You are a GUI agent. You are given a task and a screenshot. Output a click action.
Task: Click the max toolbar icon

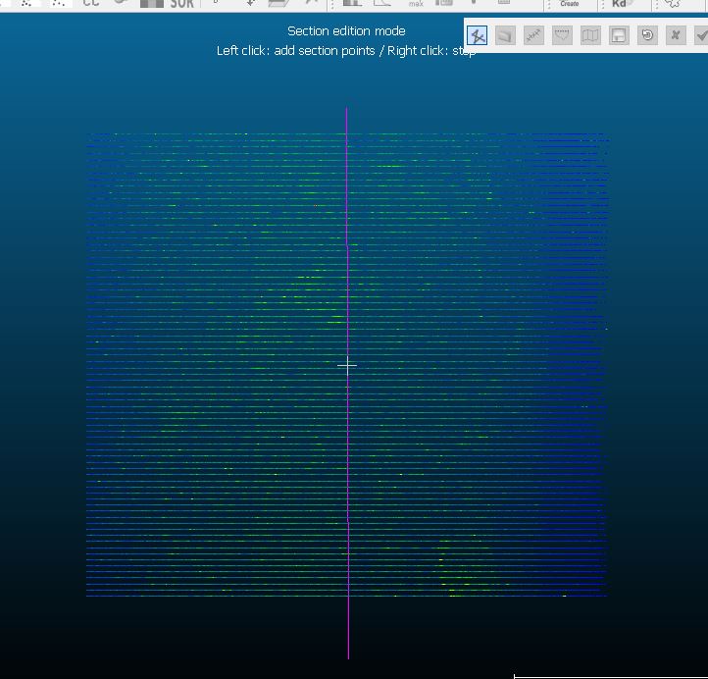416,4
